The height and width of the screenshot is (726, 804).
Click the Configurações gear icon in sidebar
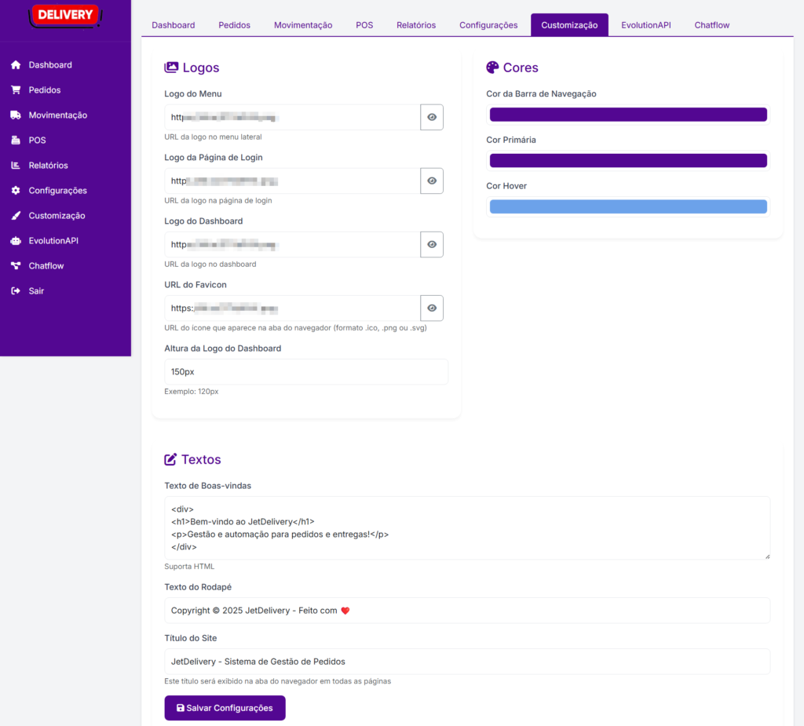point(16,191)
